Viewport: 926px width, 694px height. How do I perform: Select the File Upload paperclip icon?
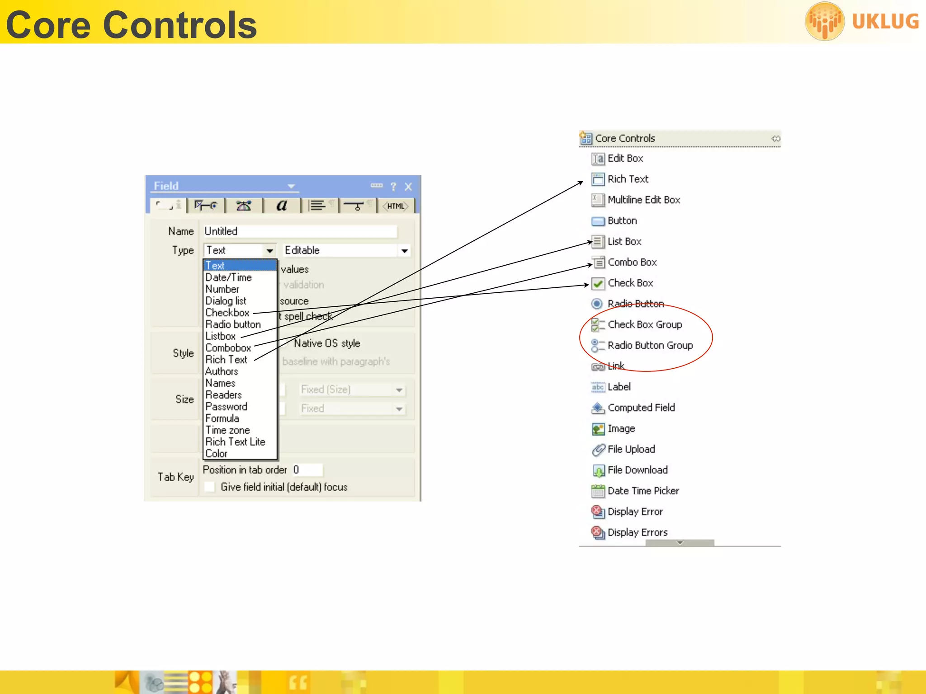pyautogui.click(x=598, y=450)
